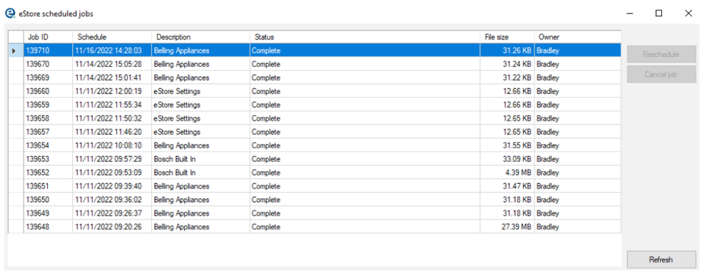Click the File size column header

pos(507,37)
